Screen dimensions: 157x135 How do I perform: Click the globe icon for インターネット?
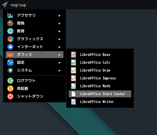click(10, 47)
